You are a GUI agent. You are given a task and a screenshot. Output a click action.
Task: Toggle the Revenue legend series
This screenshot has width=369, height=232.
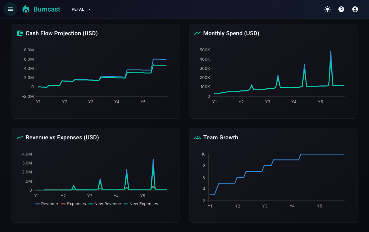tap(46, 204)
